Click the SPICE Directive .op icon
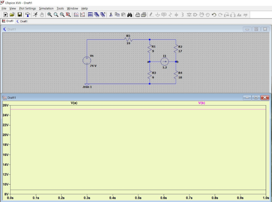The height and width of the screenshot is (202, 272). [x=245, y=15]
